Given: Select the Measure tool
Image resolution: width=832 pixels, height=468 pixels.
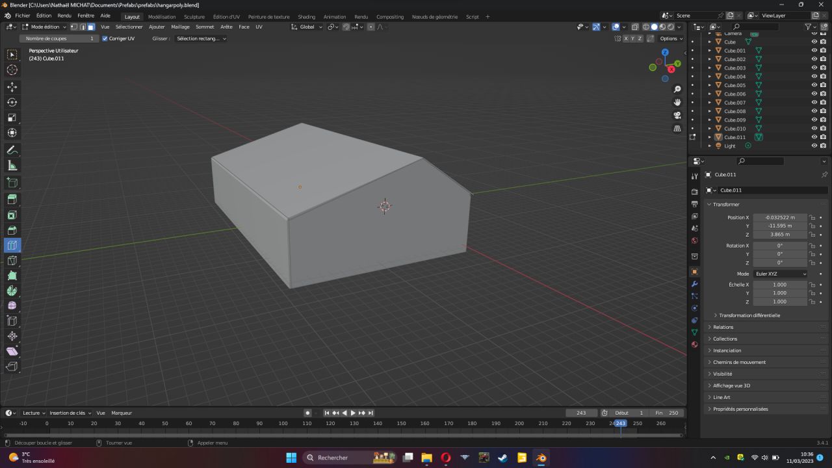Looking at the screenshot, I should click(12, 166).
